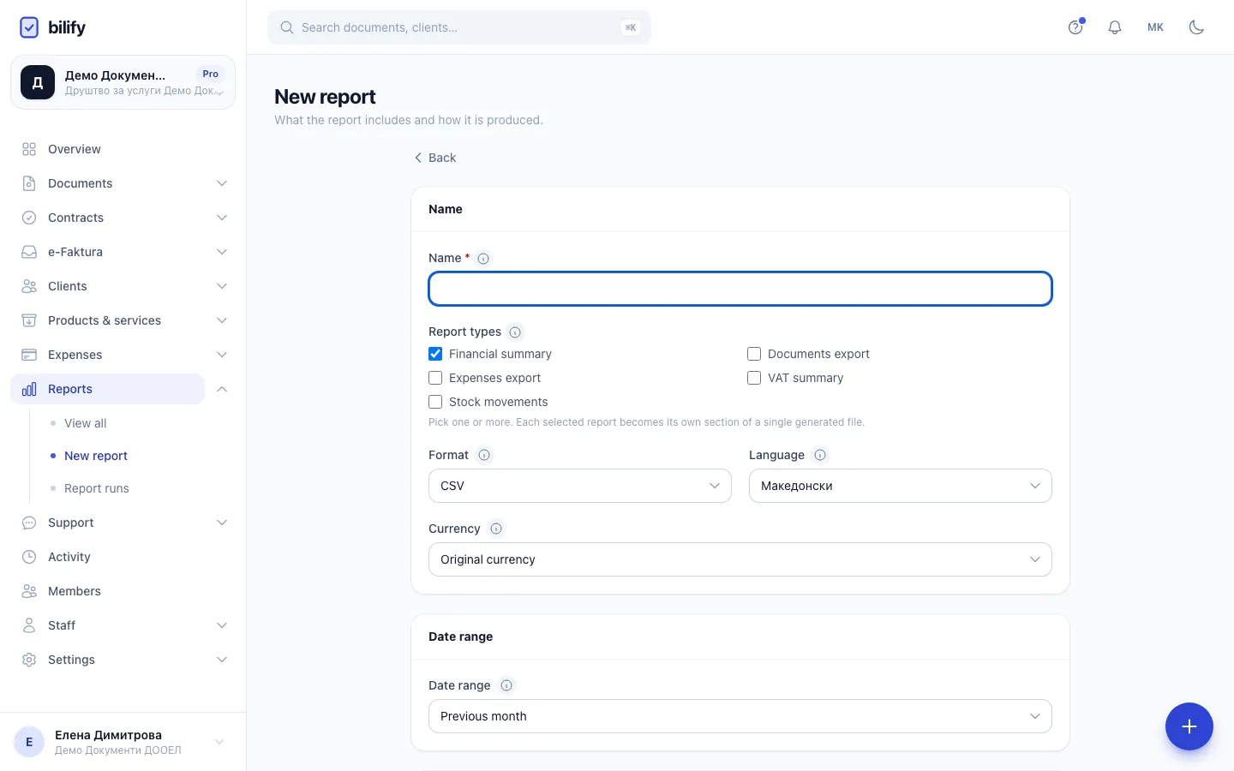Expand the Contracts submenu chevron

coord(222,218)
